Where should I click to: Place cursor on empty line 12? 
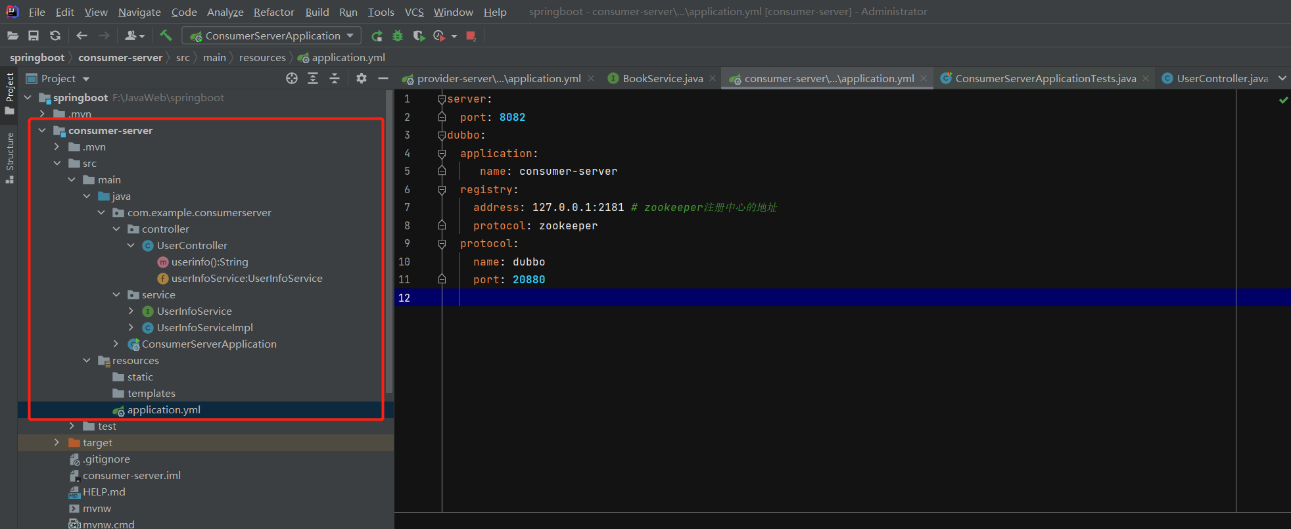[x=841, y=298]
